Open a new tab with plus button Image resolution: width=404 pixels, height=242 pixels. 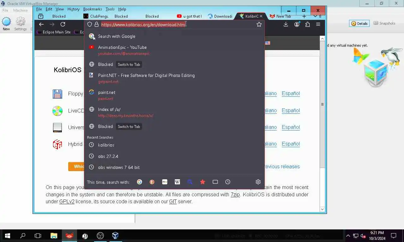tap(304, 16)
